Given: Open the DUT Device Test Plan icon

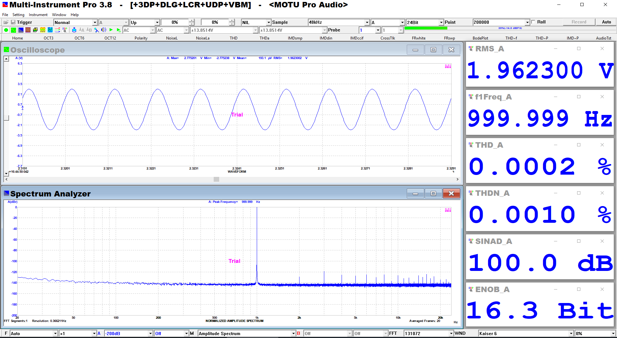Looking at the screenshot, I should [x=50, y=30].
